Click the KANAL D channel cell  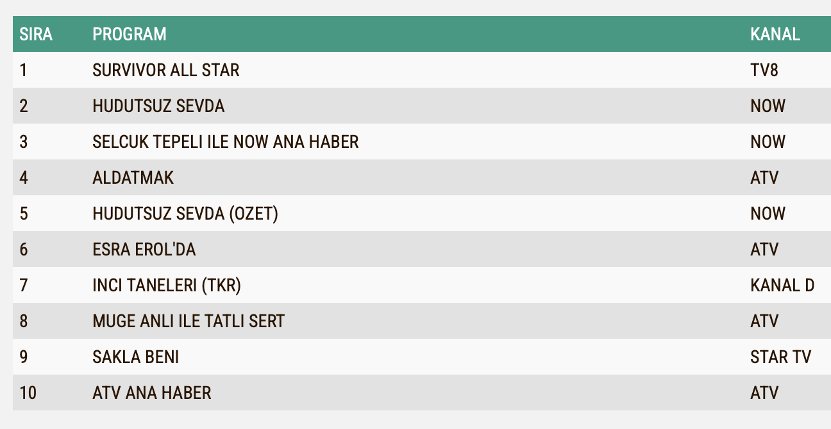782,285
